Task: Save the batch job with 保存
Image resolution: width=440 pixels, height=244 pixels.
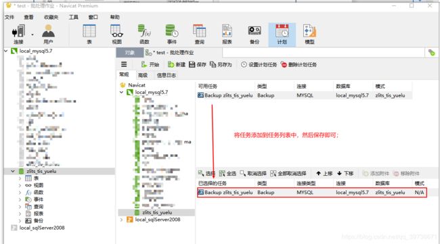Action: click(x=198, y=65)
